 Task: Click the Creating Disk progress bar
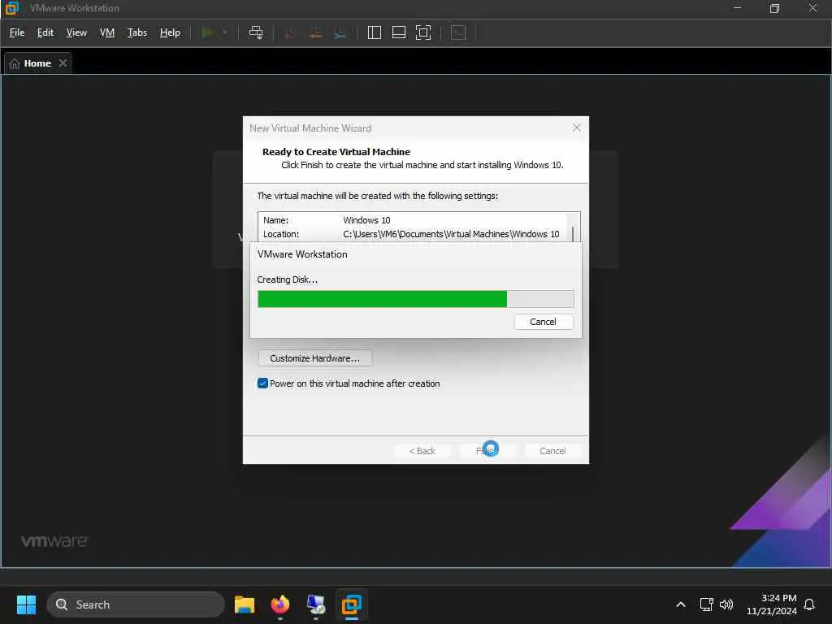(x=415, y=299)
